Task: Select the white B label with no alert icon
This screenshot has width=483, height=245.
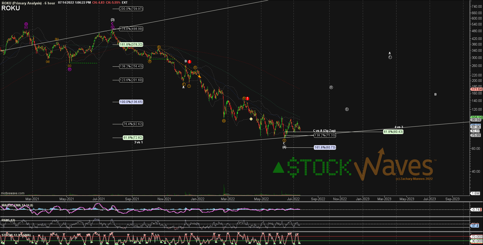Action: coord(435,94)
